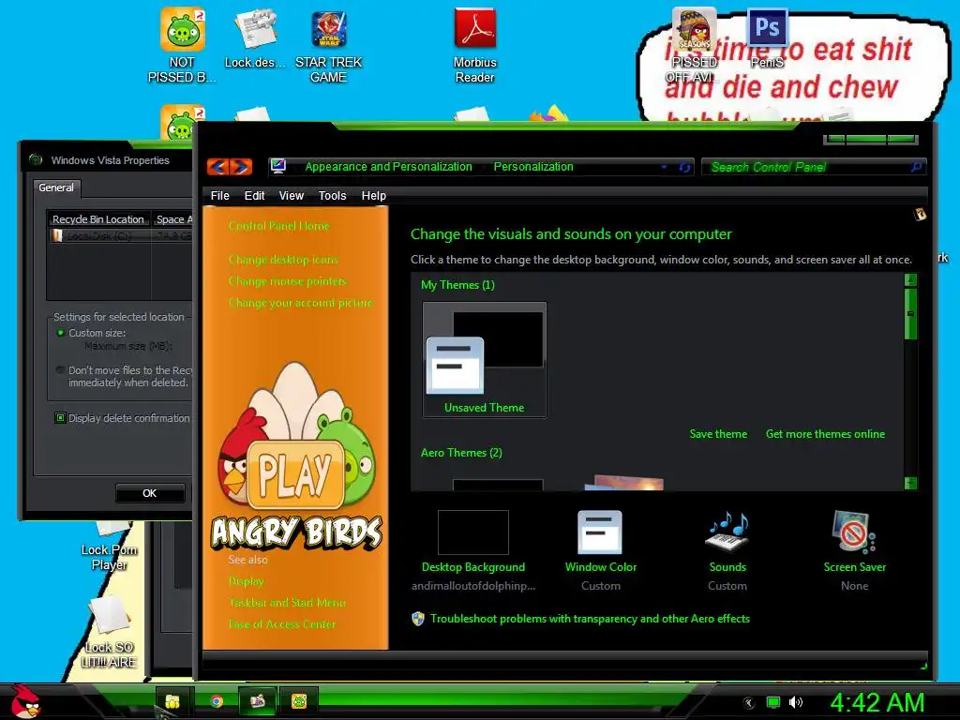The height and width of the screenshot is (720, 960).
Task: Open Ease of Access Center link
Action: [x=281, y=624]
